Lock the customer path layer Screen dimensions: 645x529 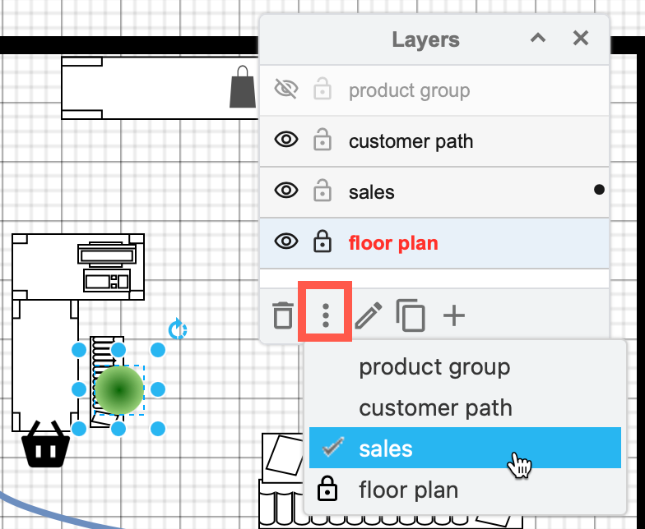(x=322, y=140)
